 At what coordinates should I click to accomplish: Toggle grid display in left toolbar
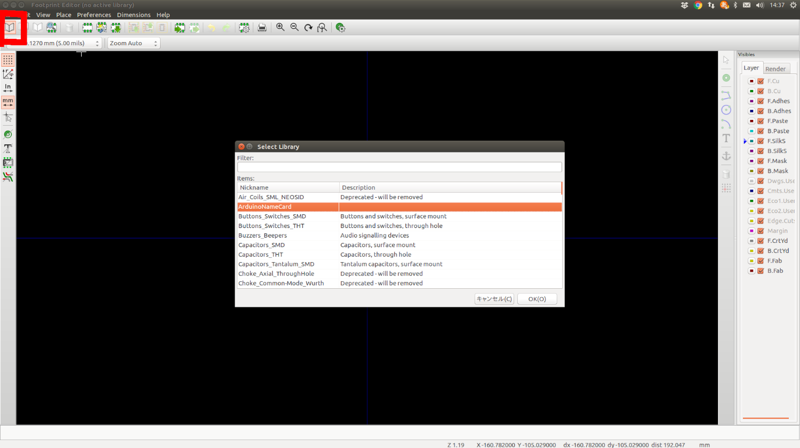pos(8,60)
